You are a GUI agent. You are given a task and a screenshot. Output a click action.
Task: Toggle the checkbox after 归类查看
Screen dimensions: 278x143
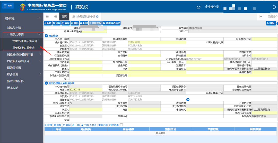[121, 125]
